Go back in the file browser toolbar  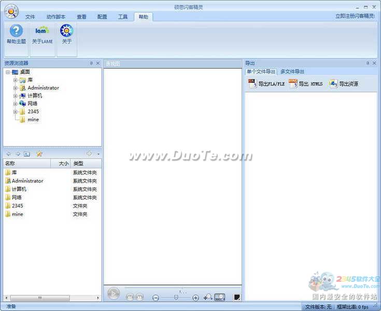(x=9, y=154)
